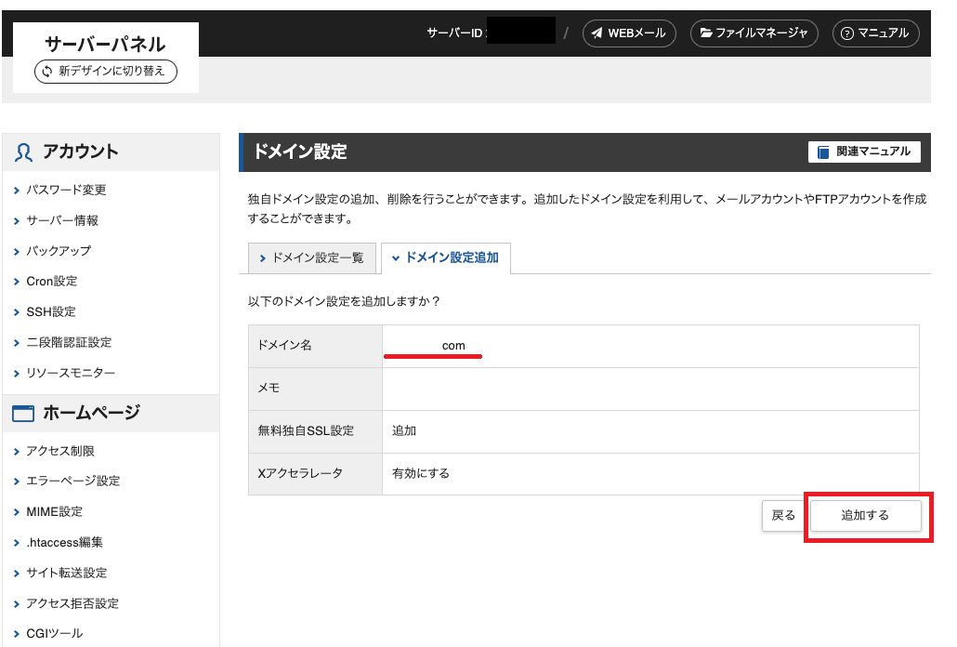Viewport: 957px width, 647px height.
Task: Switch to 新デザインに切り替え
Action: (x=106, y=72)
